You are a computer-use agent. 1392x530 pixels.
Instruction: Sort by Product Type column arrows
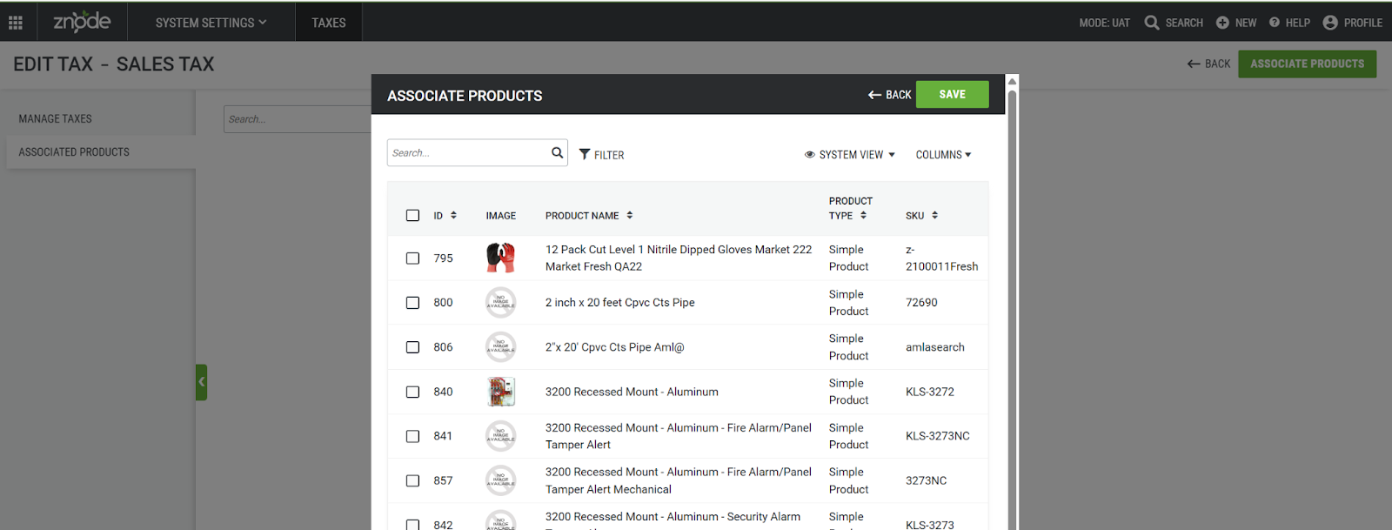[863, 215]
